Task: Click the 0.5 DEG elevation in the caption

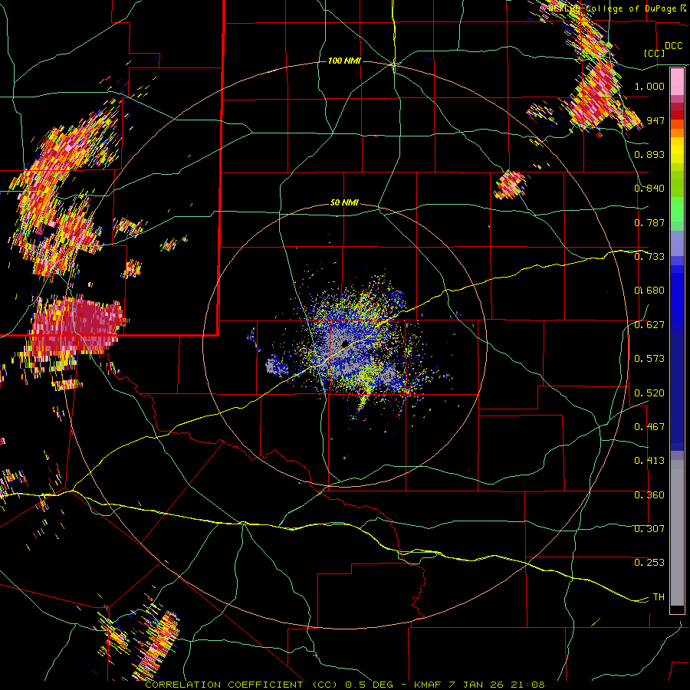Action: point(369,685)
